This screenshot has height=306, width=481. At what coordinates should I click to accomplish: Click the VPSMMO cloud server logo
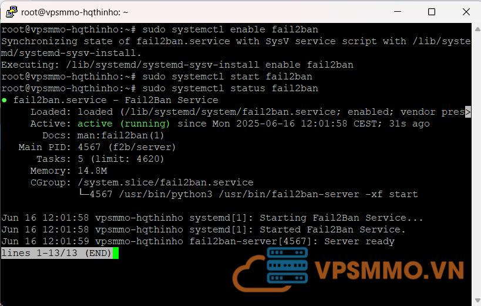pos(270,270)
